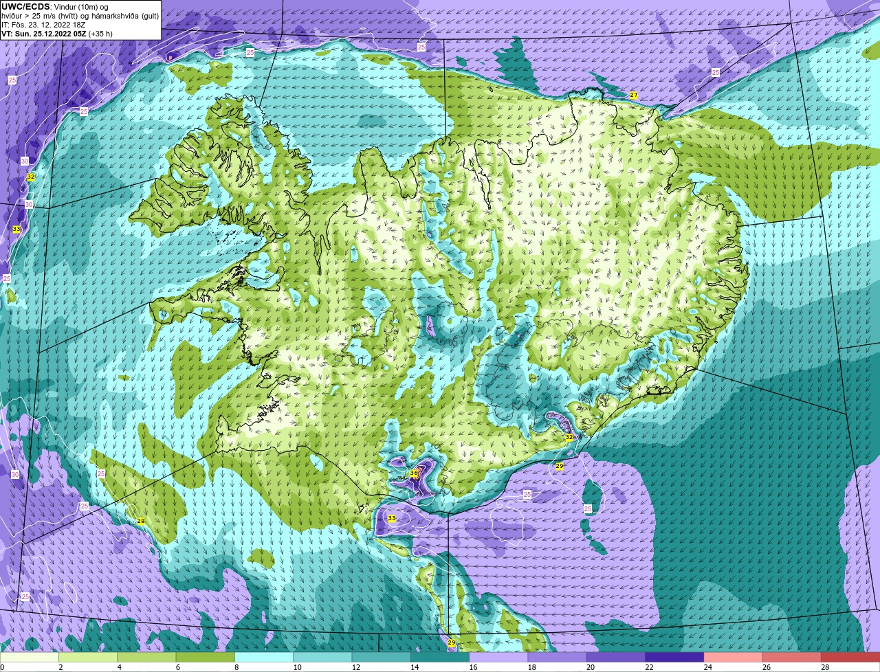
Task: Click the initial time "IT: Fös. 23. 12. 2022 18Z"
Action: pos(43,25)
